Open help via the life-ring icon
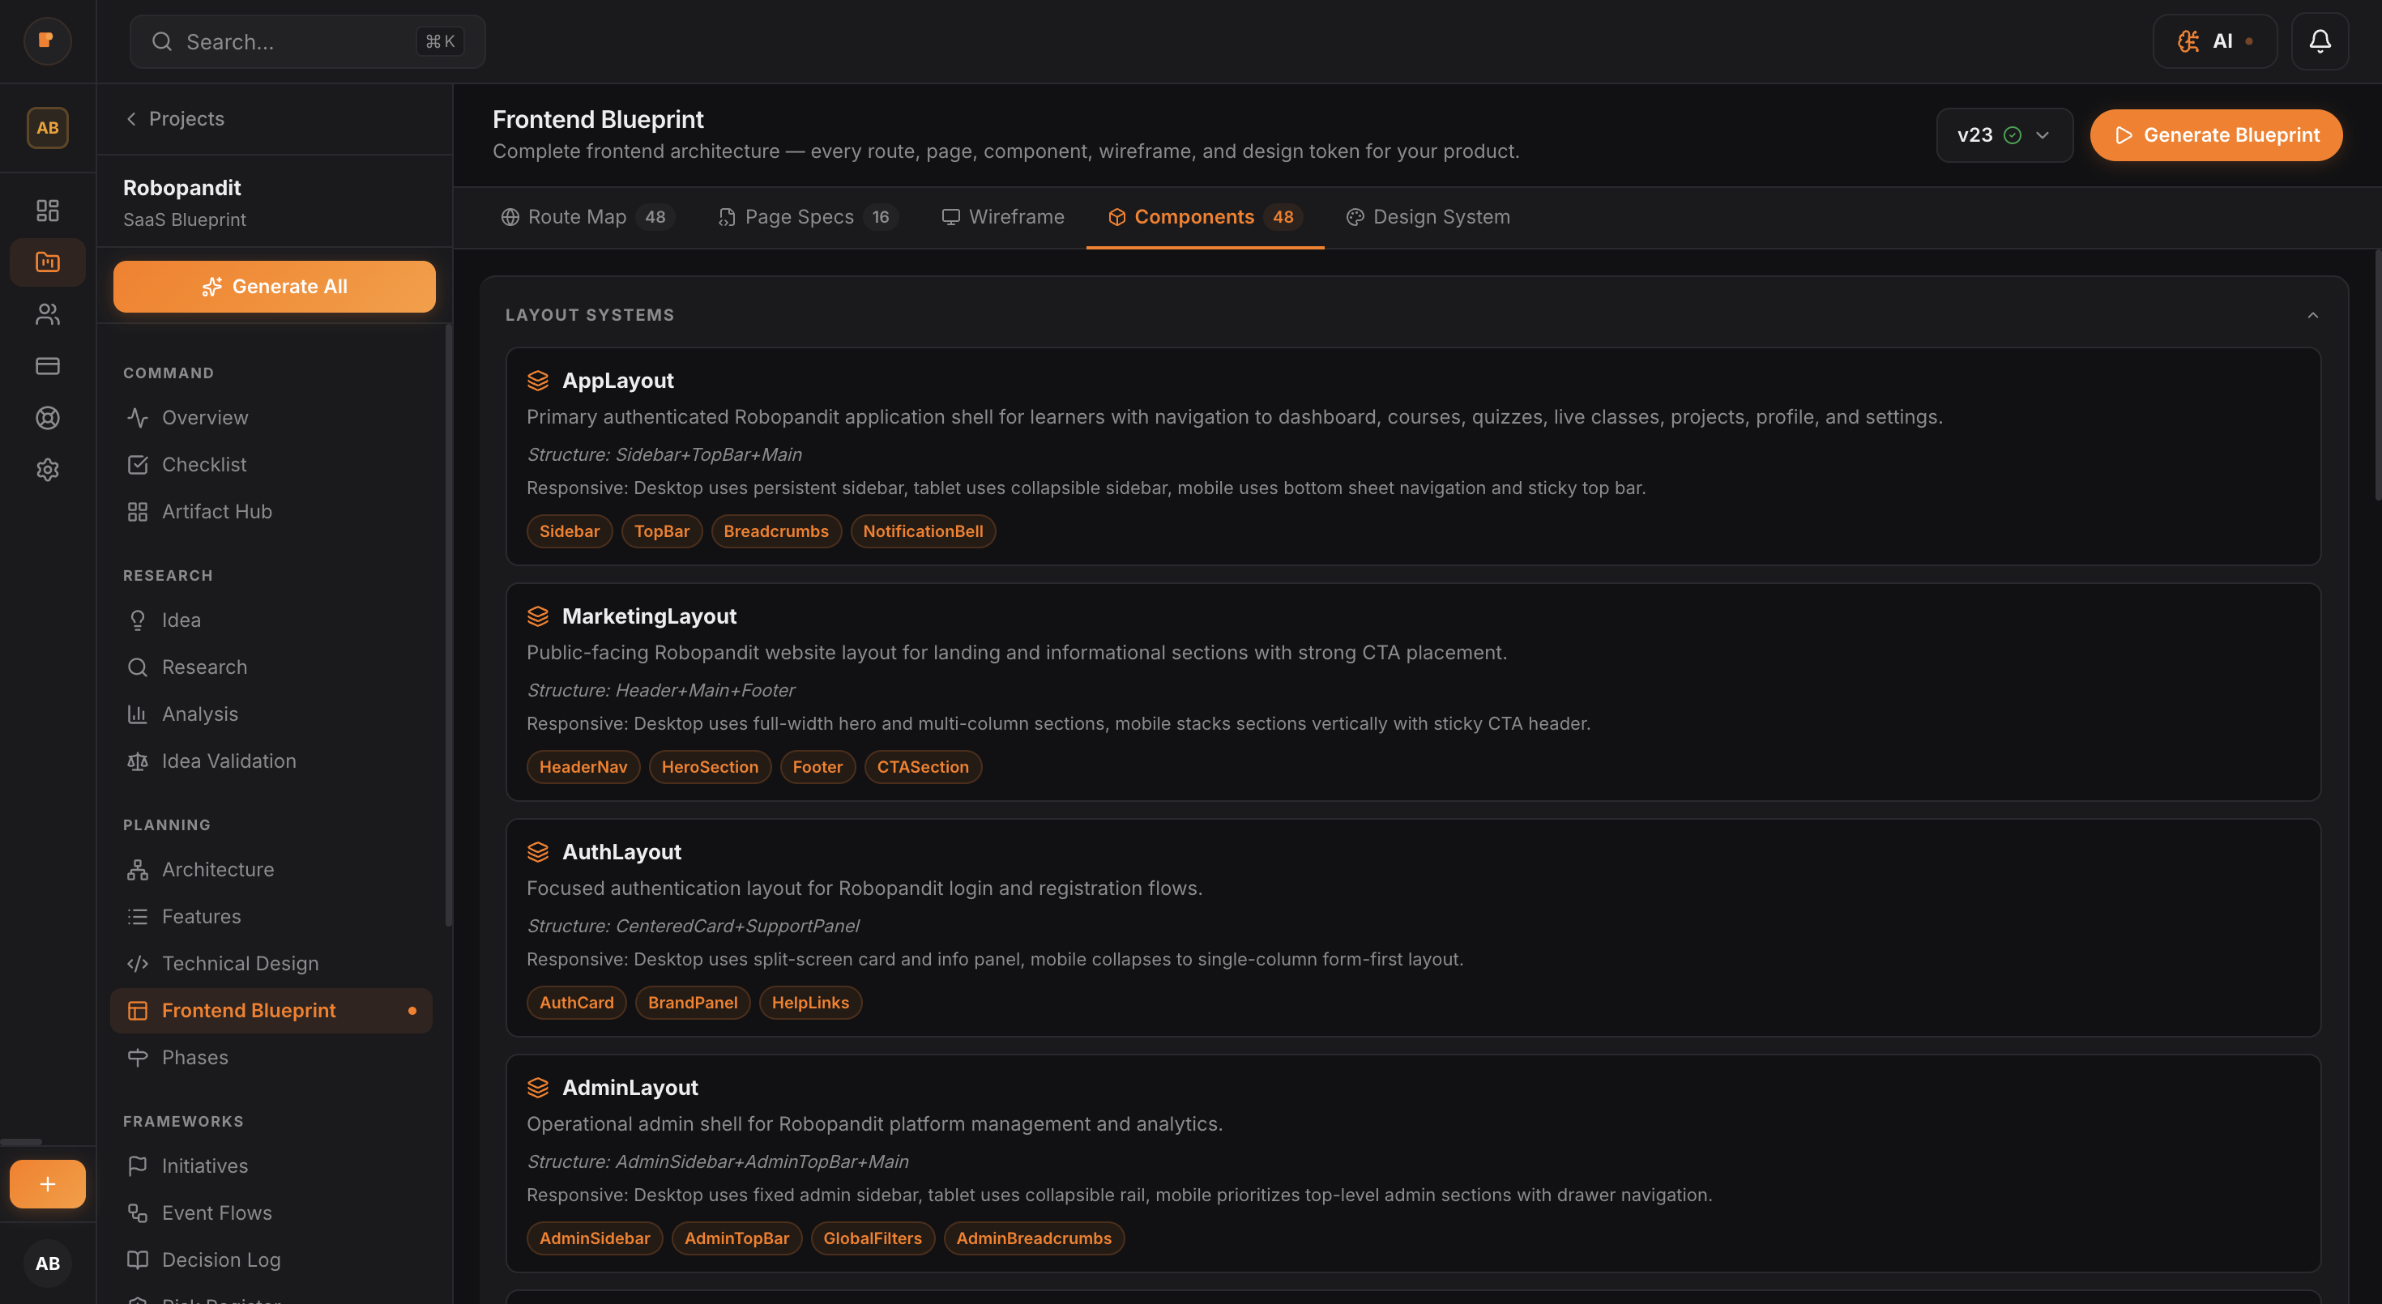The height and width of the screenshot is (1304, 2382). click(47, 418)
